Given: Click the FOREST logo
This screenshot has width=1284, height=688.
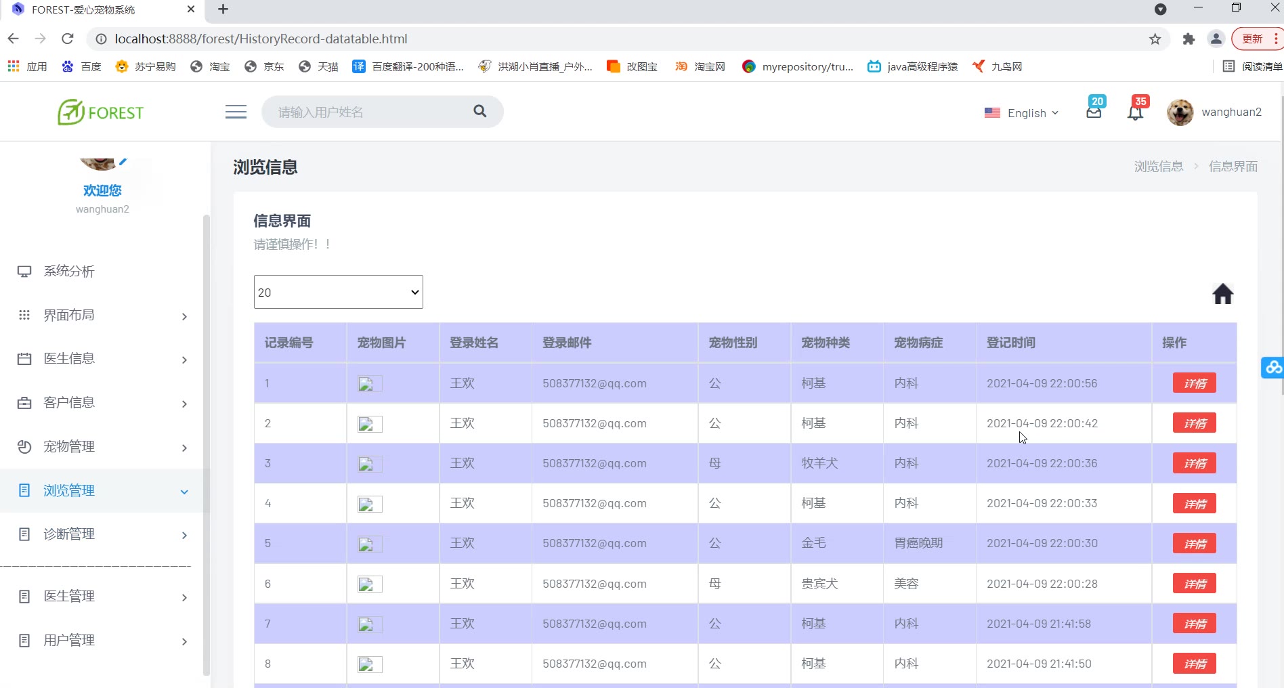Looking at the screenshot, I should [101, 112].
